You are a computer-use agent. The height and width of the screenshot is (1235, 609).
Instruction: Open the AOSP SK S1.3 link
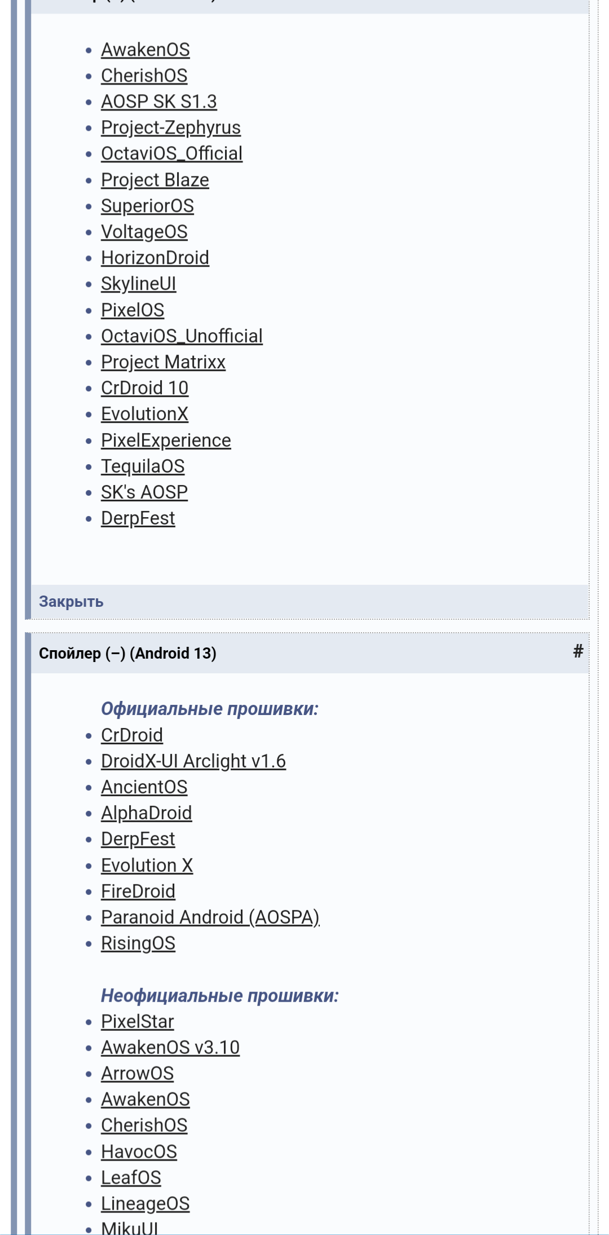point(159,102)
